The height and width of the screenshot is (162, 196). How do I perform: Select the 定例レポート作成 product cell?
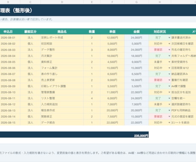click(x=62, y=38)
